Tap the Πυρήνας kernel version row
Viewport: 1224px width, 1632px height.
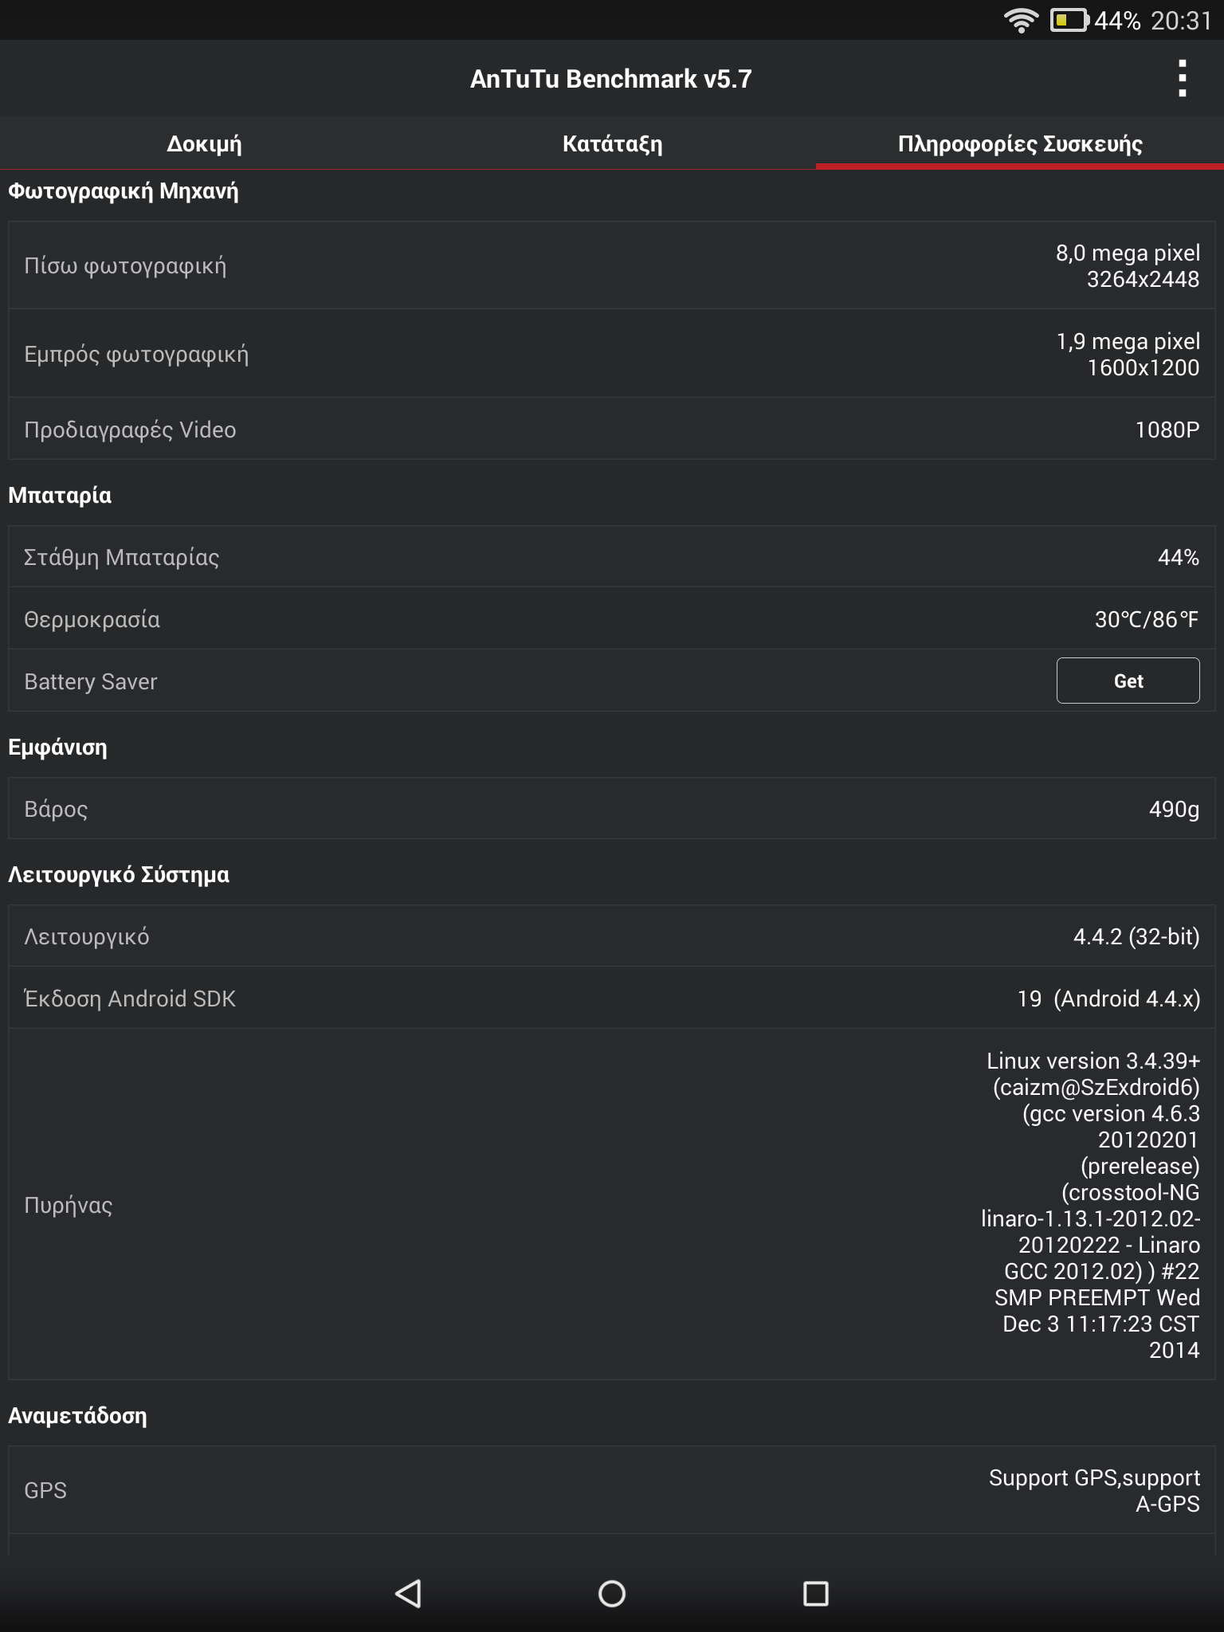tap(612, 1205)
